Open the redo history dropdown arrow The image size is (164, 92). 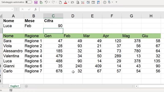[x=56, y=2]
